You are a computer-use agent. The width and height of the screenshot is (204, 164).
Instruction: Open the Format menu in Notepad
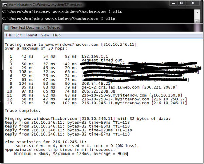pyautogui.click(x=32, y=35)
